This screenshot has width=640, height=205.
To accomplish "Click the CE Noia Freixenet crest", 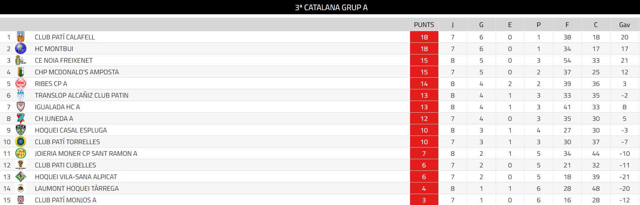I will pyautogui.click(x=21, y=60).
